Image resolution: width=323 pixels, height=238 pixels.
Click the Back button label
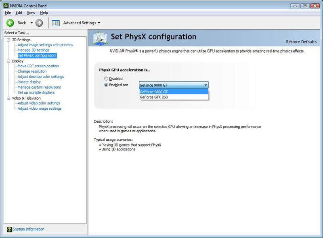(x=22, y=23)
